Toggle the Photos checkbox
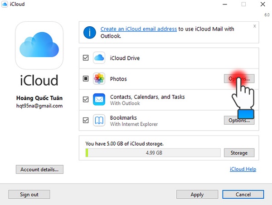272x205 pixels. pyautogui.click(x=86, y=79)
